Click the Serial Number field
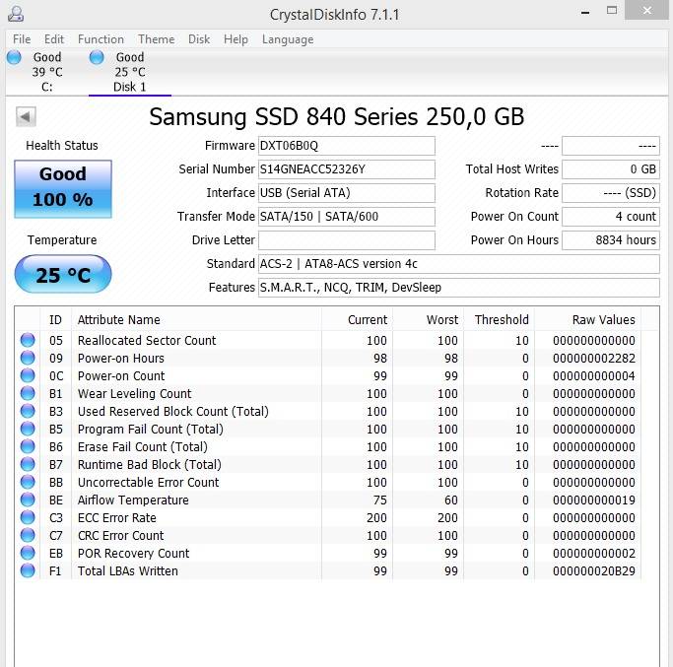Viewport: 673px width, 667px height. click(346, 169)
